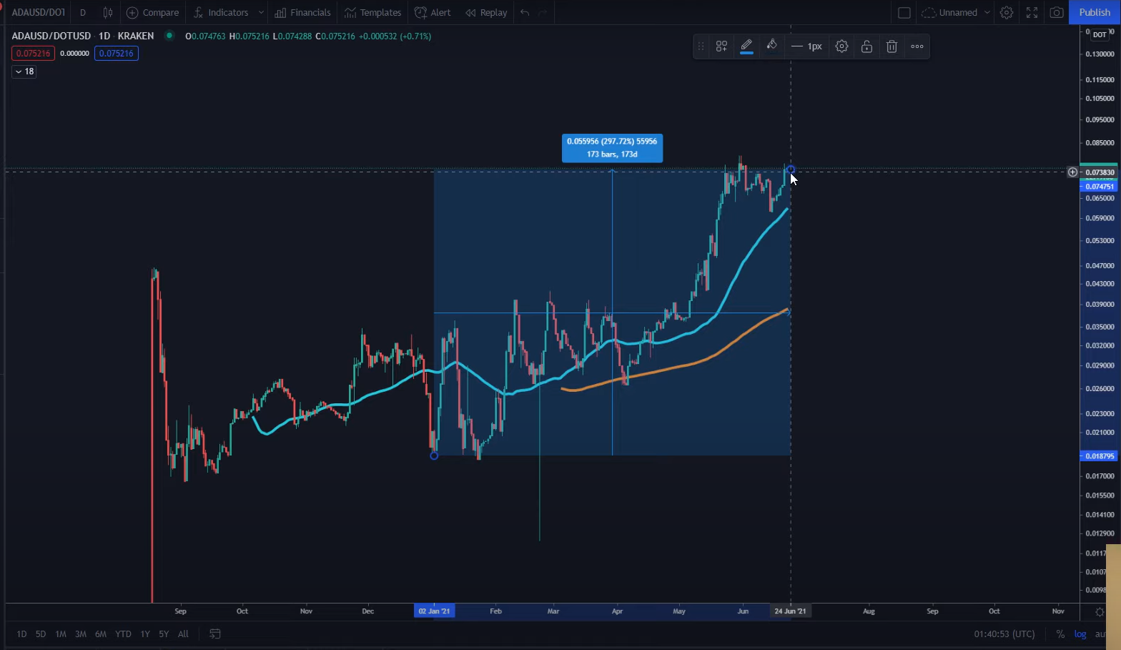Open time axis settings gear at corner

click(x=1100, y=612)
